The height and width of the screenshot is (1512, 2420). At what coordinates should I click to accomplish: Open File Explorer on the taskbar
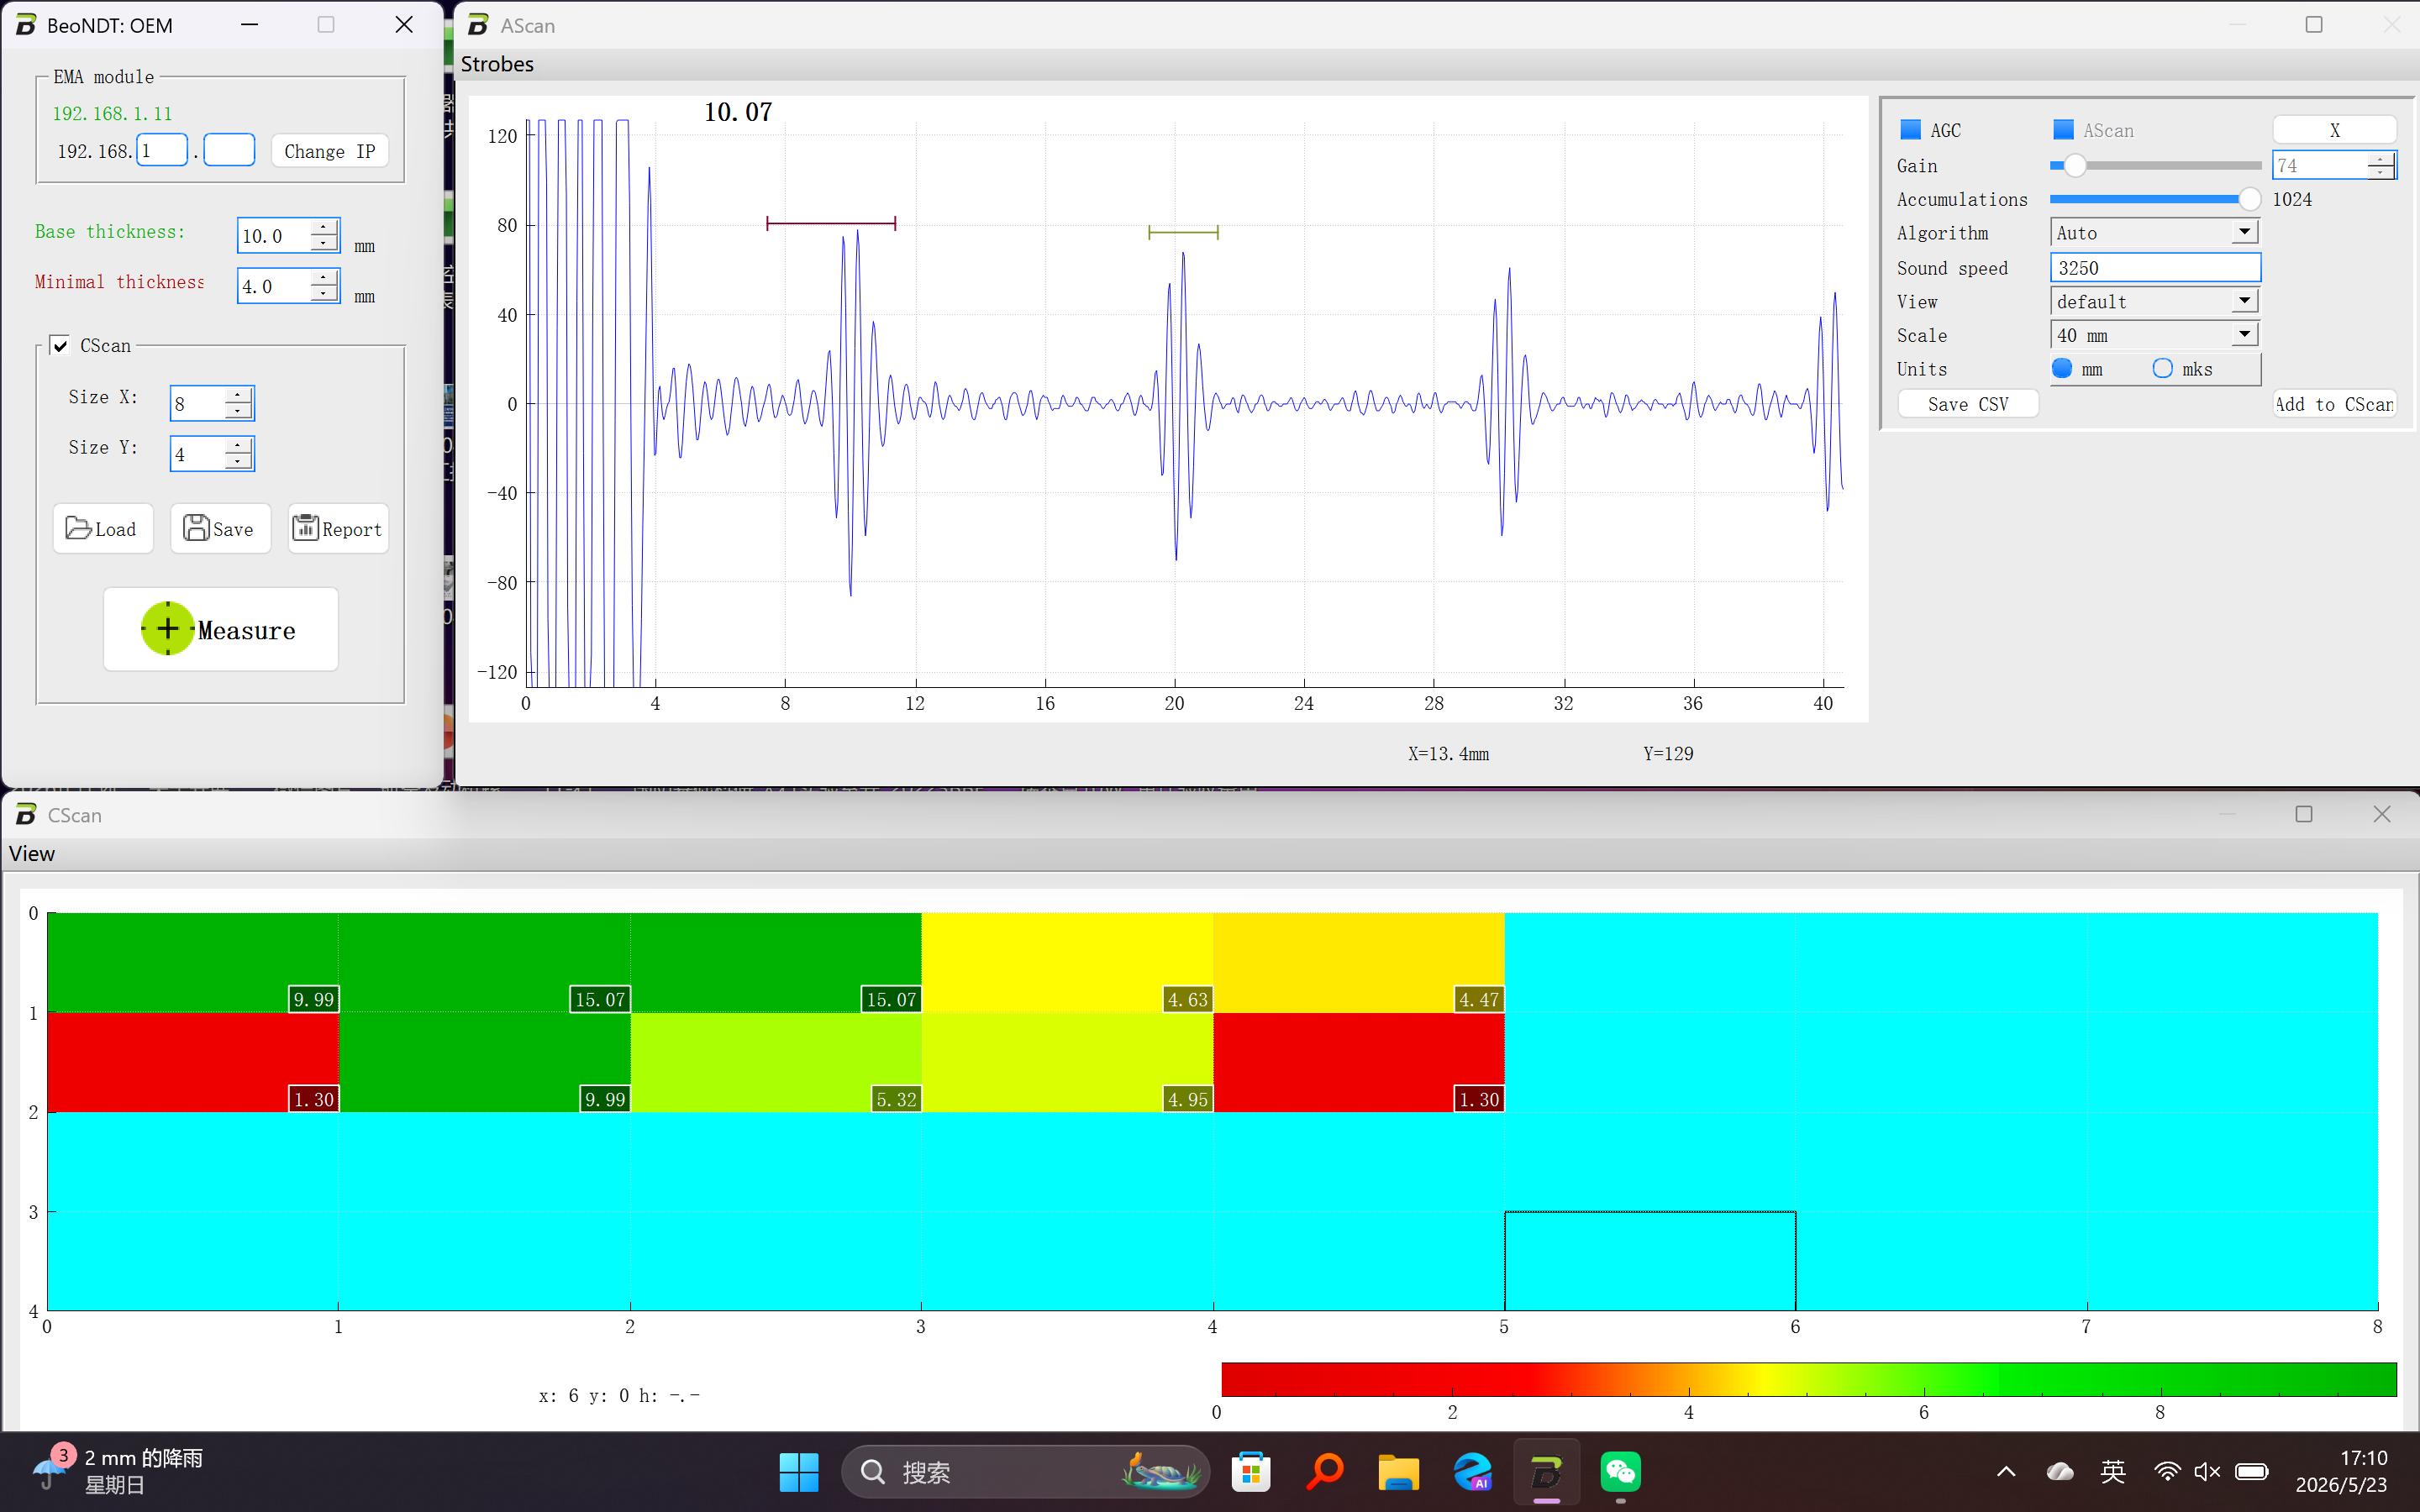(x=1398, y=1472)
